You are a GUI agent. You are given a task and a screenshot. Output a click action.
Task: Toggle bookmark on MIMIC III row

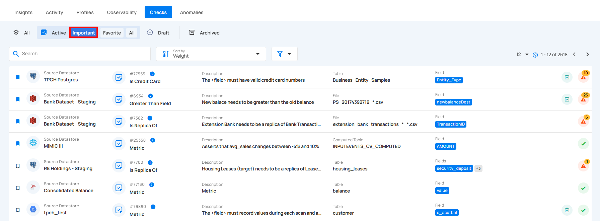(18, 143)
